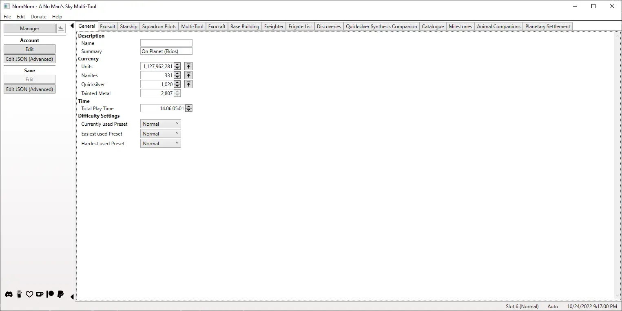Max out Nanites using the up-arrow button

coord(188,75)
